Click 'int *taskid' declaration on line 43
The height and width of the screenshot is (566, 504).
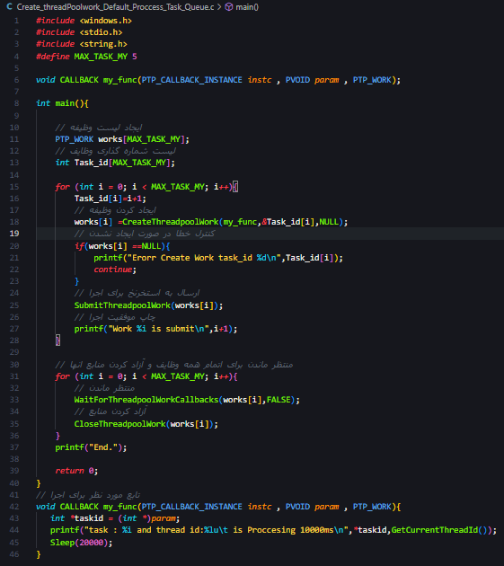click(x=76, y=518)
